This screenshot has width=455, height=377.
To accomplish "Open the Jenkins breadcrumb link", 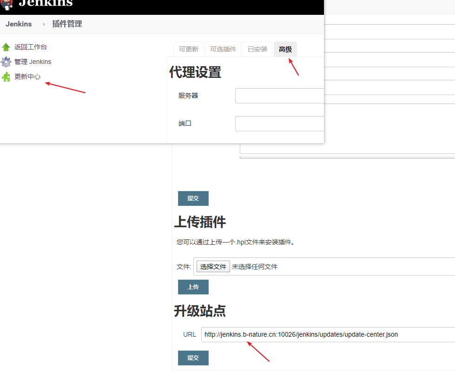I will [19, 24].
